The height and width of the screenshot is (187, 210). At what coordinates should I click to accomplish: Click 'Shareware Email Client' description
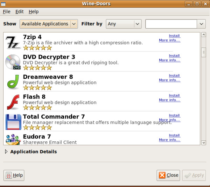pyautogui.click(x=50, y=142)
